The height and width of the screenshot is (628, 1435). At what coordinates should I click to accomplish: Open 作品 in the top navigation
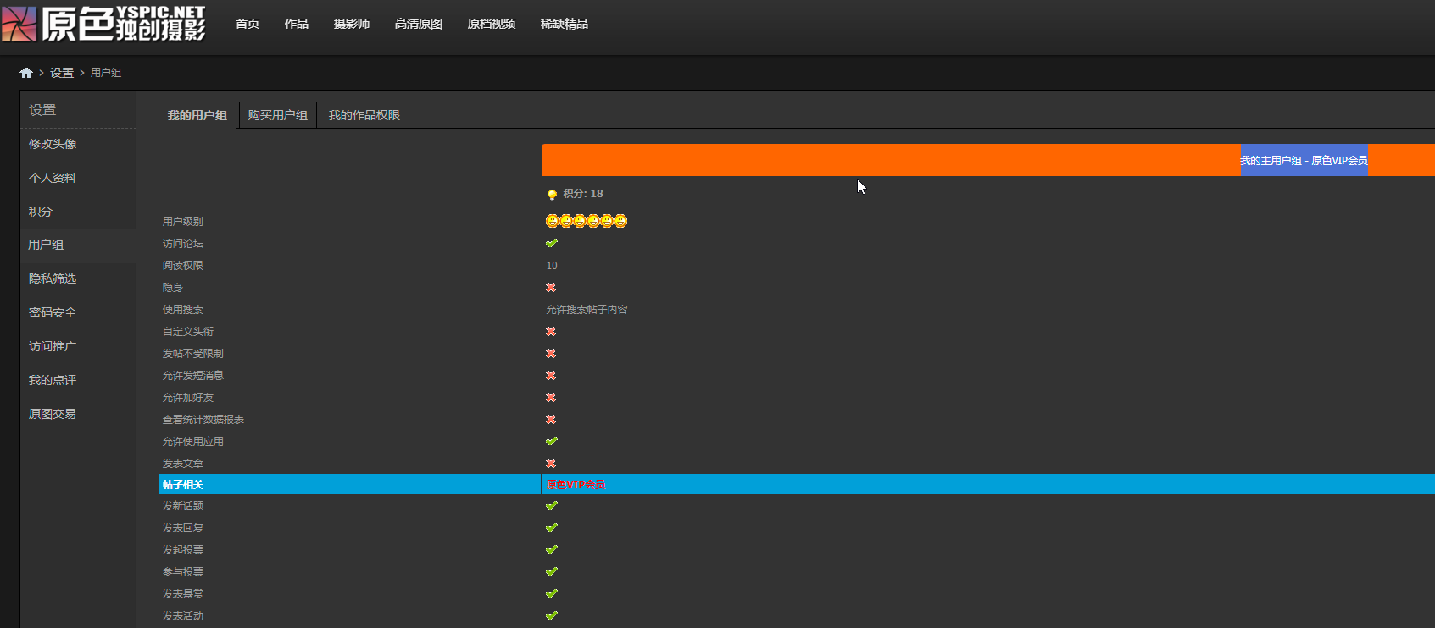click(297, 24)
